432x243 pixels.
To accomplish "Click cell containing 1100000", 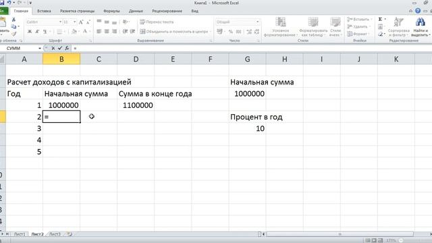I will [x=136, y=105].
